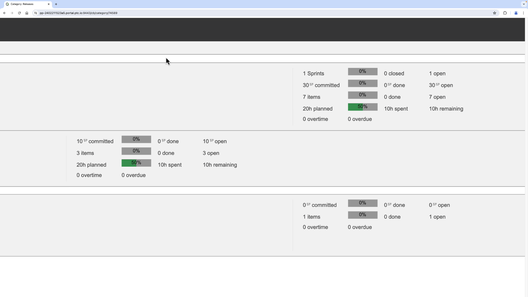Select the '1 items' label
Screen dimensions: 528x297
coord(311,217)
